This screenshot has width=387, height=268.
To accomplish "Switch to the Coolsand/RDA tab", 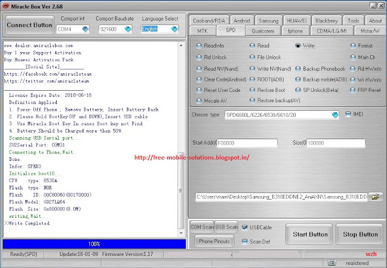I will tap(209, 21).
